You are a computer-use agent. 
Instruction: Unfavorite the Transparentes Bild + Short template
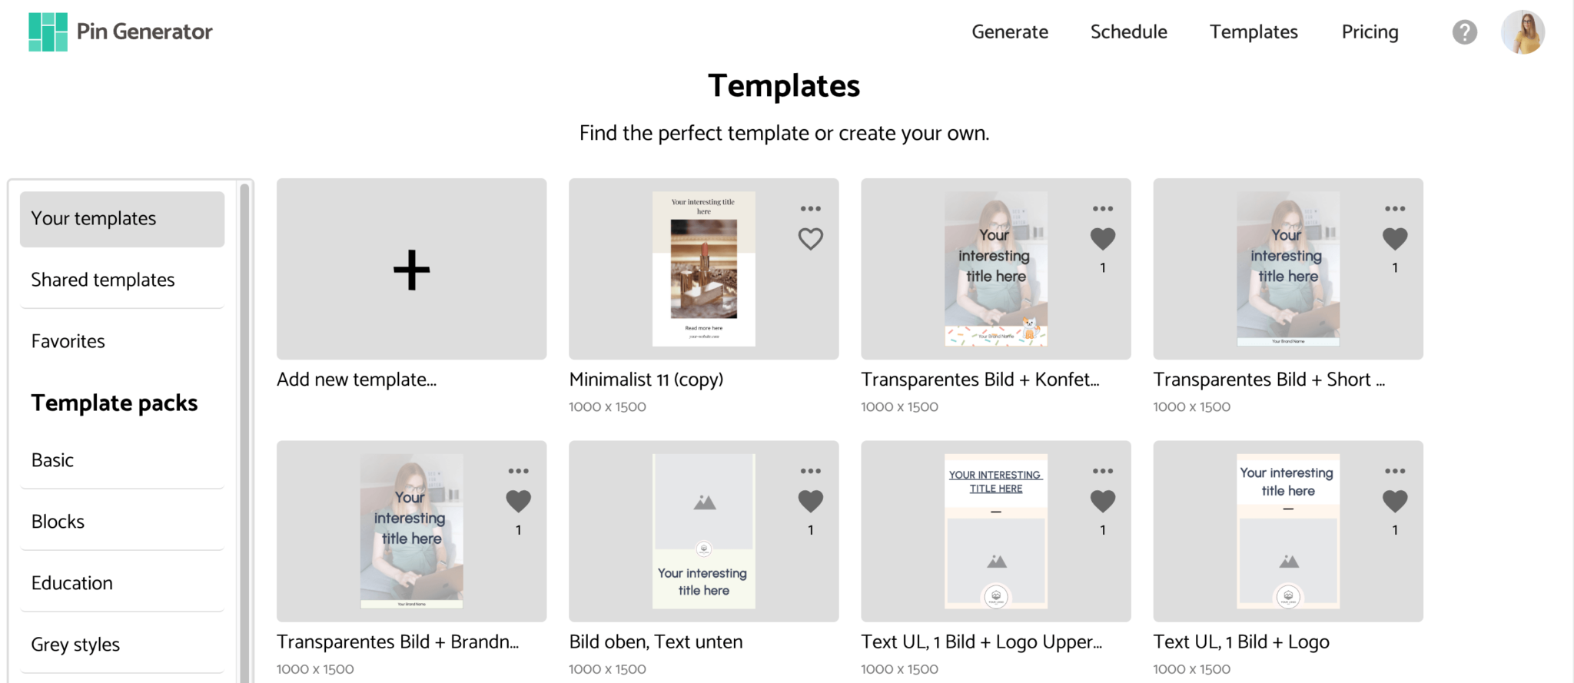click(1395, 239)
